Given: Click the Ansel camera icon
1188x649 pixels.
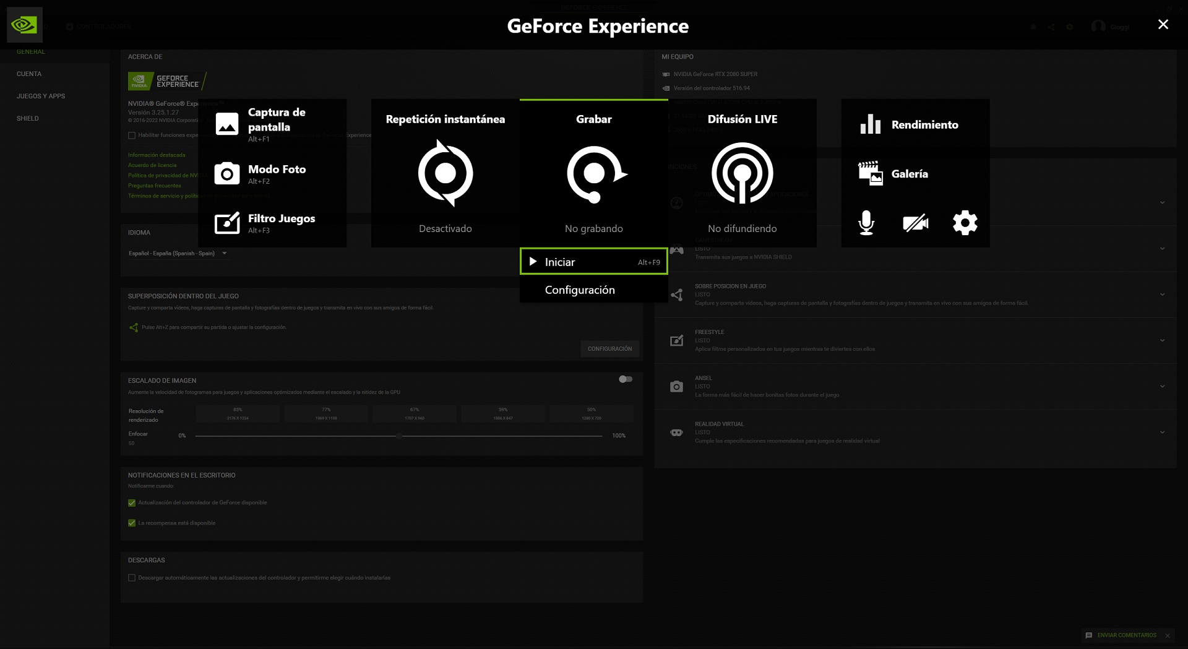Looking at the screenshot, I should click(x=677, y=387).
